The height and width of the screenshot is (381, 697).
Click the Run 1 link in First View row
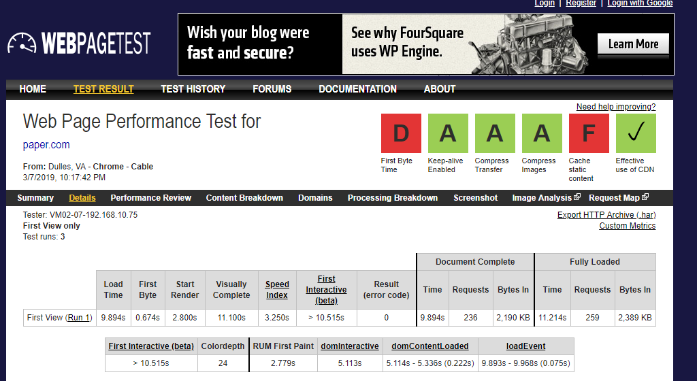pyautogui.click(x=79, y=318)
